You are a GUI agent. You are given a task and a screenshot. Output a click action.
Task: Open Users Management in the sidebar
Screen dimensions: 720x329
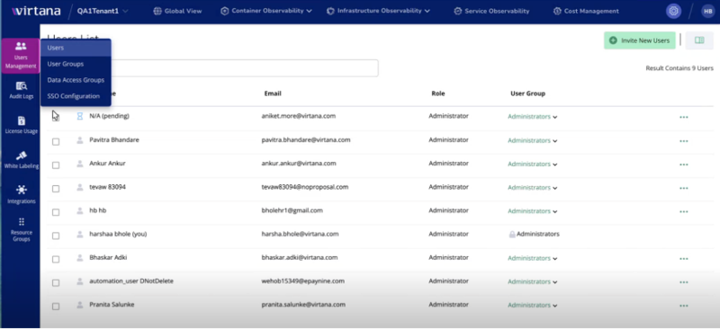point(21,56)
